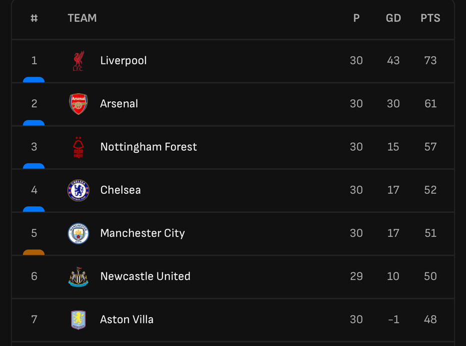Click the # rank column header
This screenshot has width=466, height=346.
coord(34,18)
